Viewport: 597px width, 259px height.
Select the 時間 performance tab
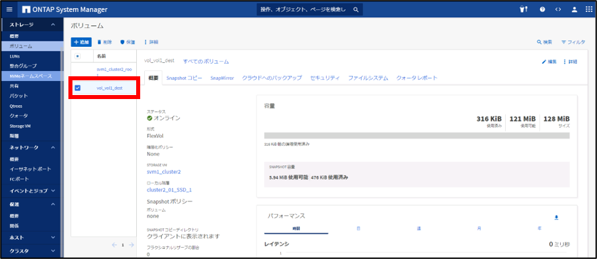coord(296,229)
